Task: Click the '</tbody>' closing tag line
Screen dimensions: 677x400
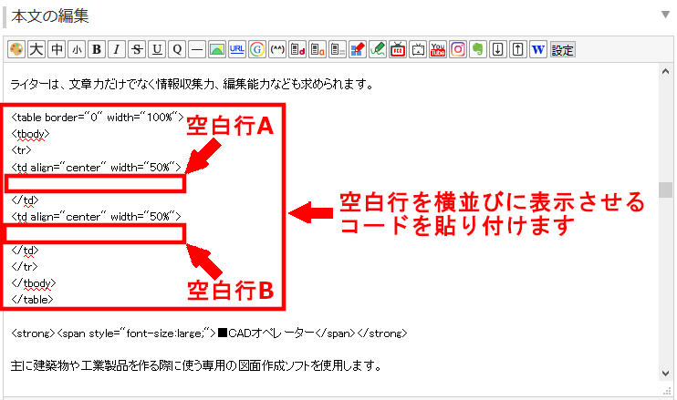Action: (x=34, y=283)
